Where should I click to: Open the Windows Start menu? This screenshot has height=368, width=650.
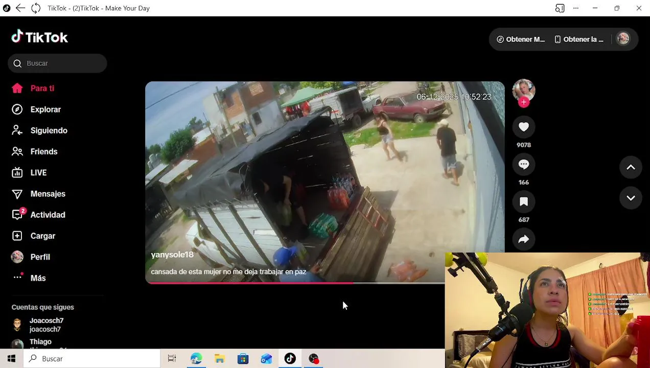(x=11, y=359)
